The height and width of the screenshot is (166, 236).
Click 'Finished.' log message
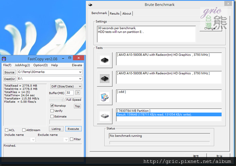click(x=10, y=146)
